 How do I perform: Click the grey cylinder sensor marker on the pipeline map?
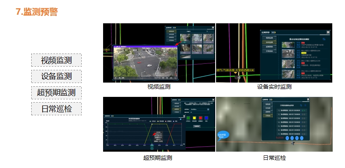[237, 77]
